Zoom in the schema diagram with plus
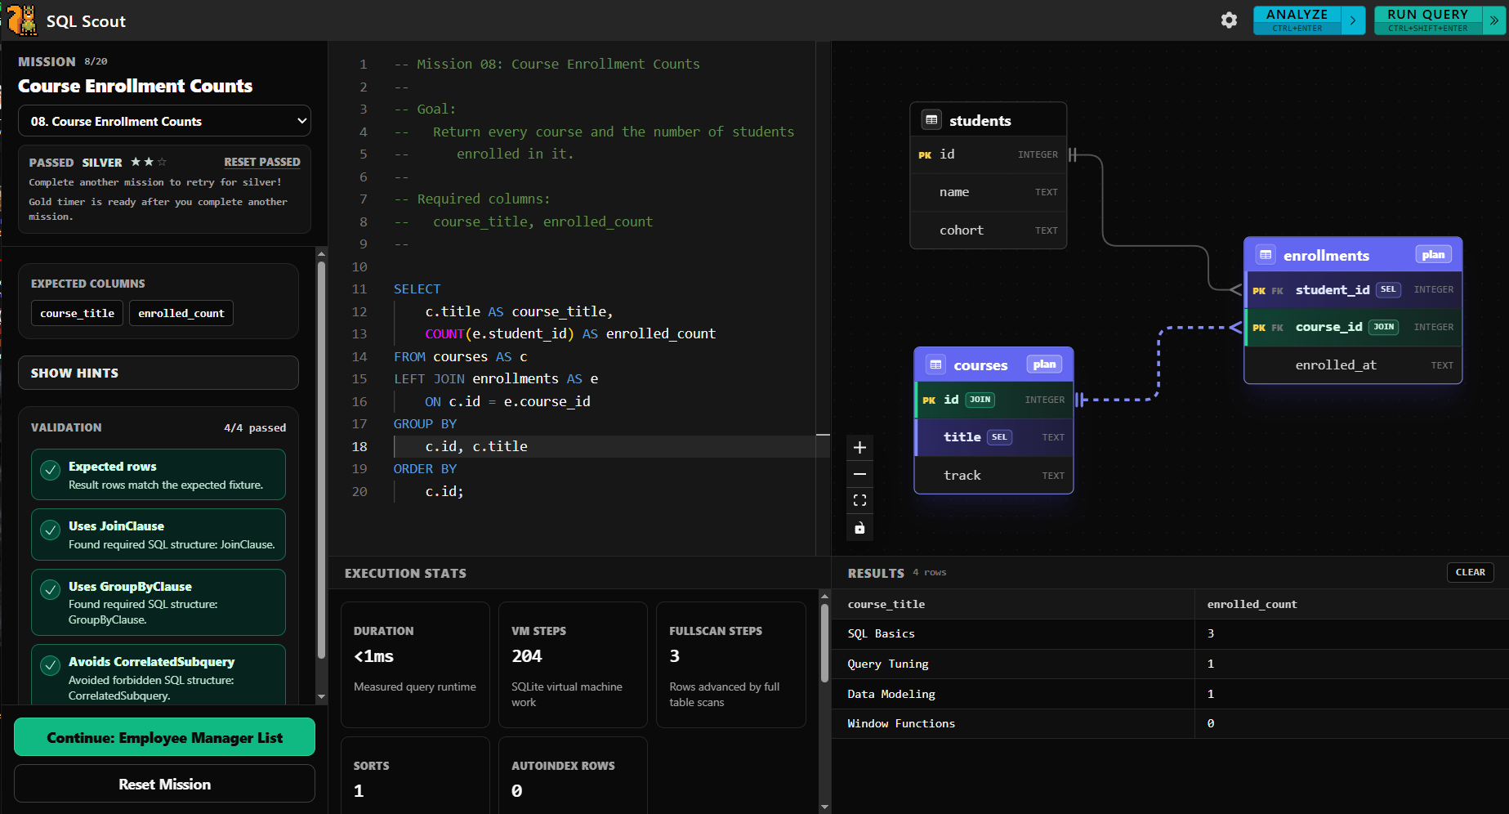The image size is (1509, 814). [x=859, y=447]
